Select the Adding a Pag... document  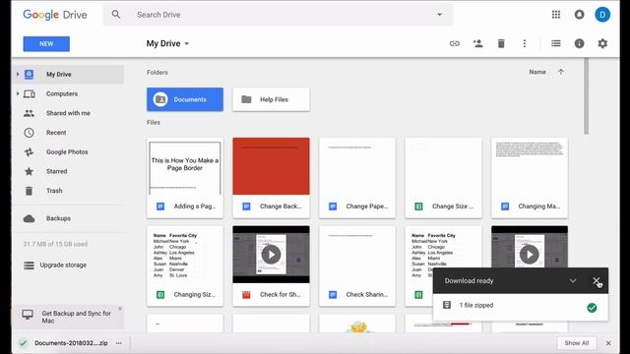click(185, 178)
